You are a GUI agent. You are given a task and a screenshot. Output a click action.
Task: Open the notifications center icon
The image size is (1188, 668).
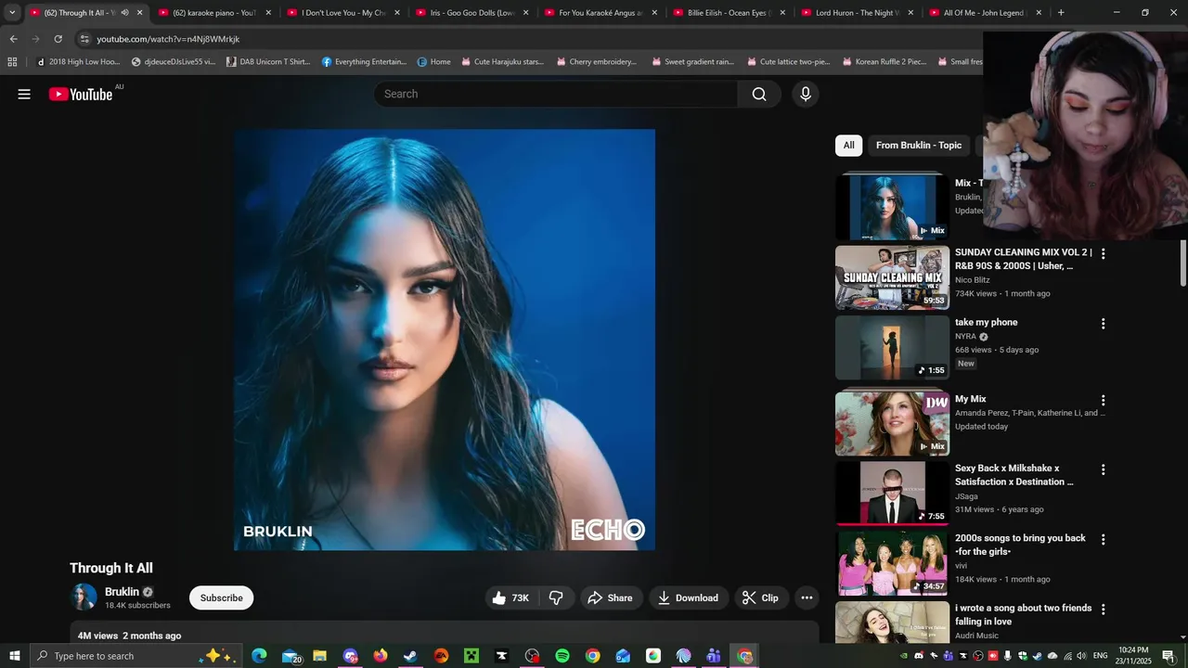[1168, 656]
